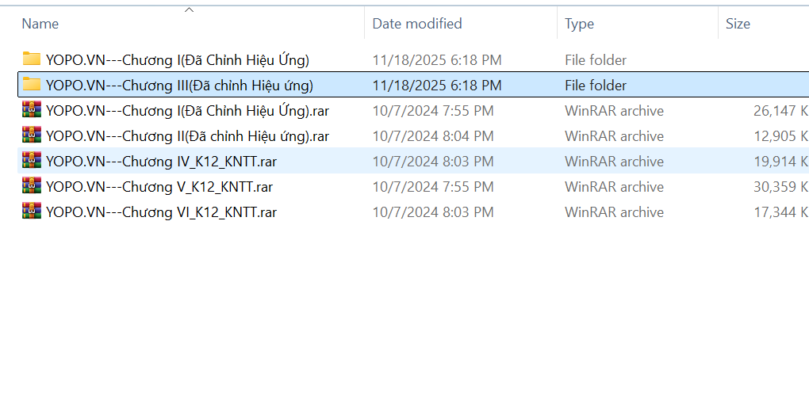The width and height of the screenshot is (809, 404).
Task: Click WinRAR icon of Chương IV_K12_KNTT archive
Action: 32,161
